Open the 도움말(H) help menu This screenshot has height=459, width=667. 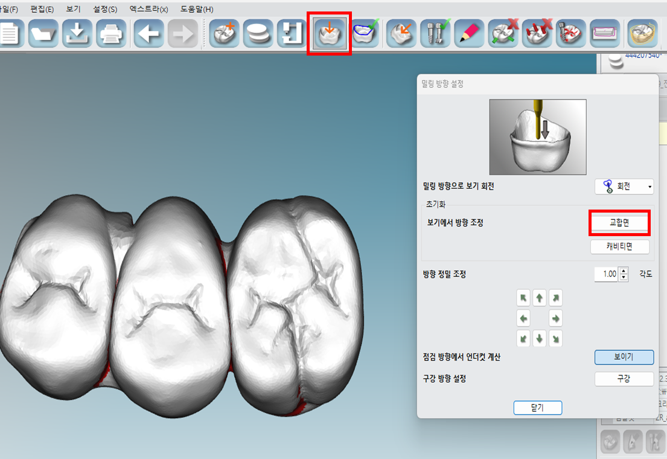[197, 10]
